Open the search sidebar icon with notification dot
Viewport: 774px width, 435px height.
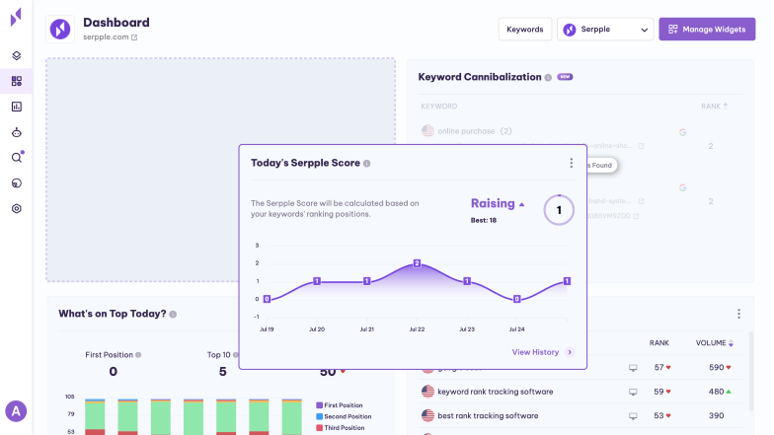[x=16, y=158]
